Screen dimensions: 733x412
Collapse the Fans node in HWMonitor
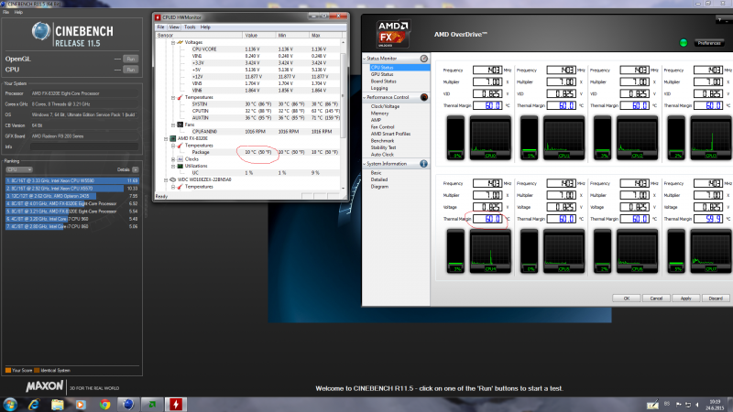tap(173, 125)
